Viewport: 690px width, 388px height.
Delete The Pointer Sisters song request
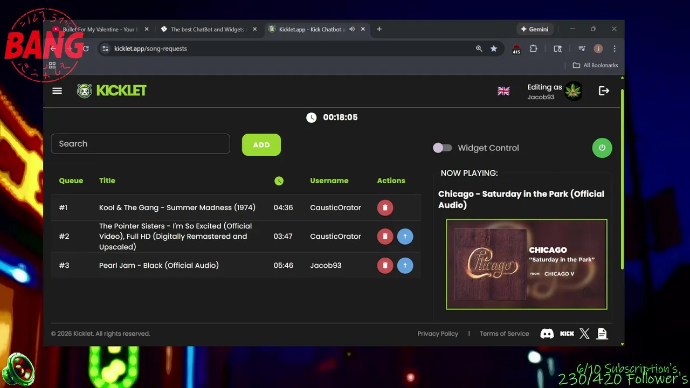click(x=385, y=236)
